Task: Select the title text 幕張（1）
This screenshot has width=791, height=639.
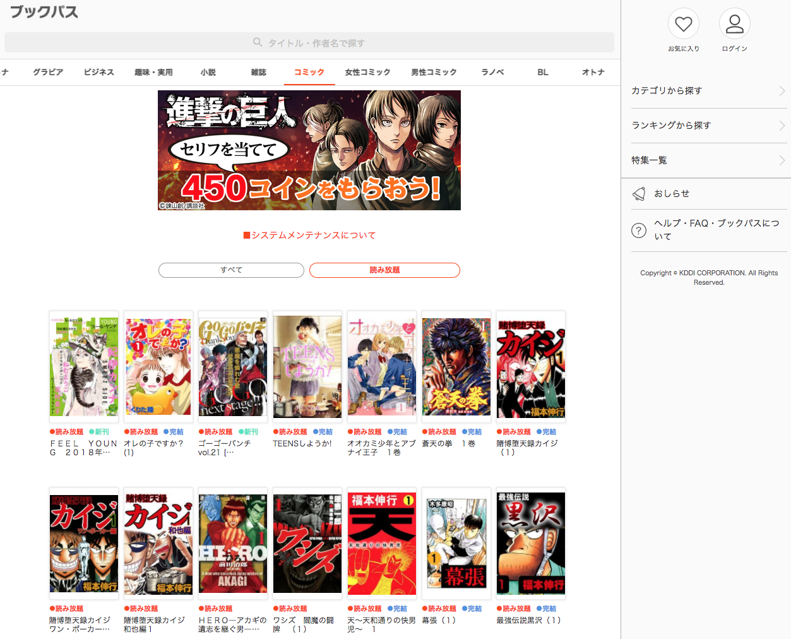Action: tap(439, 621)
